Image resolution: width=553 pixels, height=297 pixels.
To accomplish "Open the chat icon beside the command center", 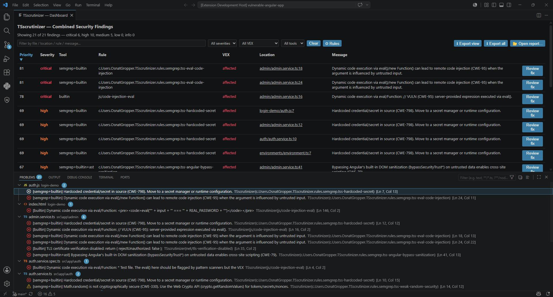I will point(360,5).
